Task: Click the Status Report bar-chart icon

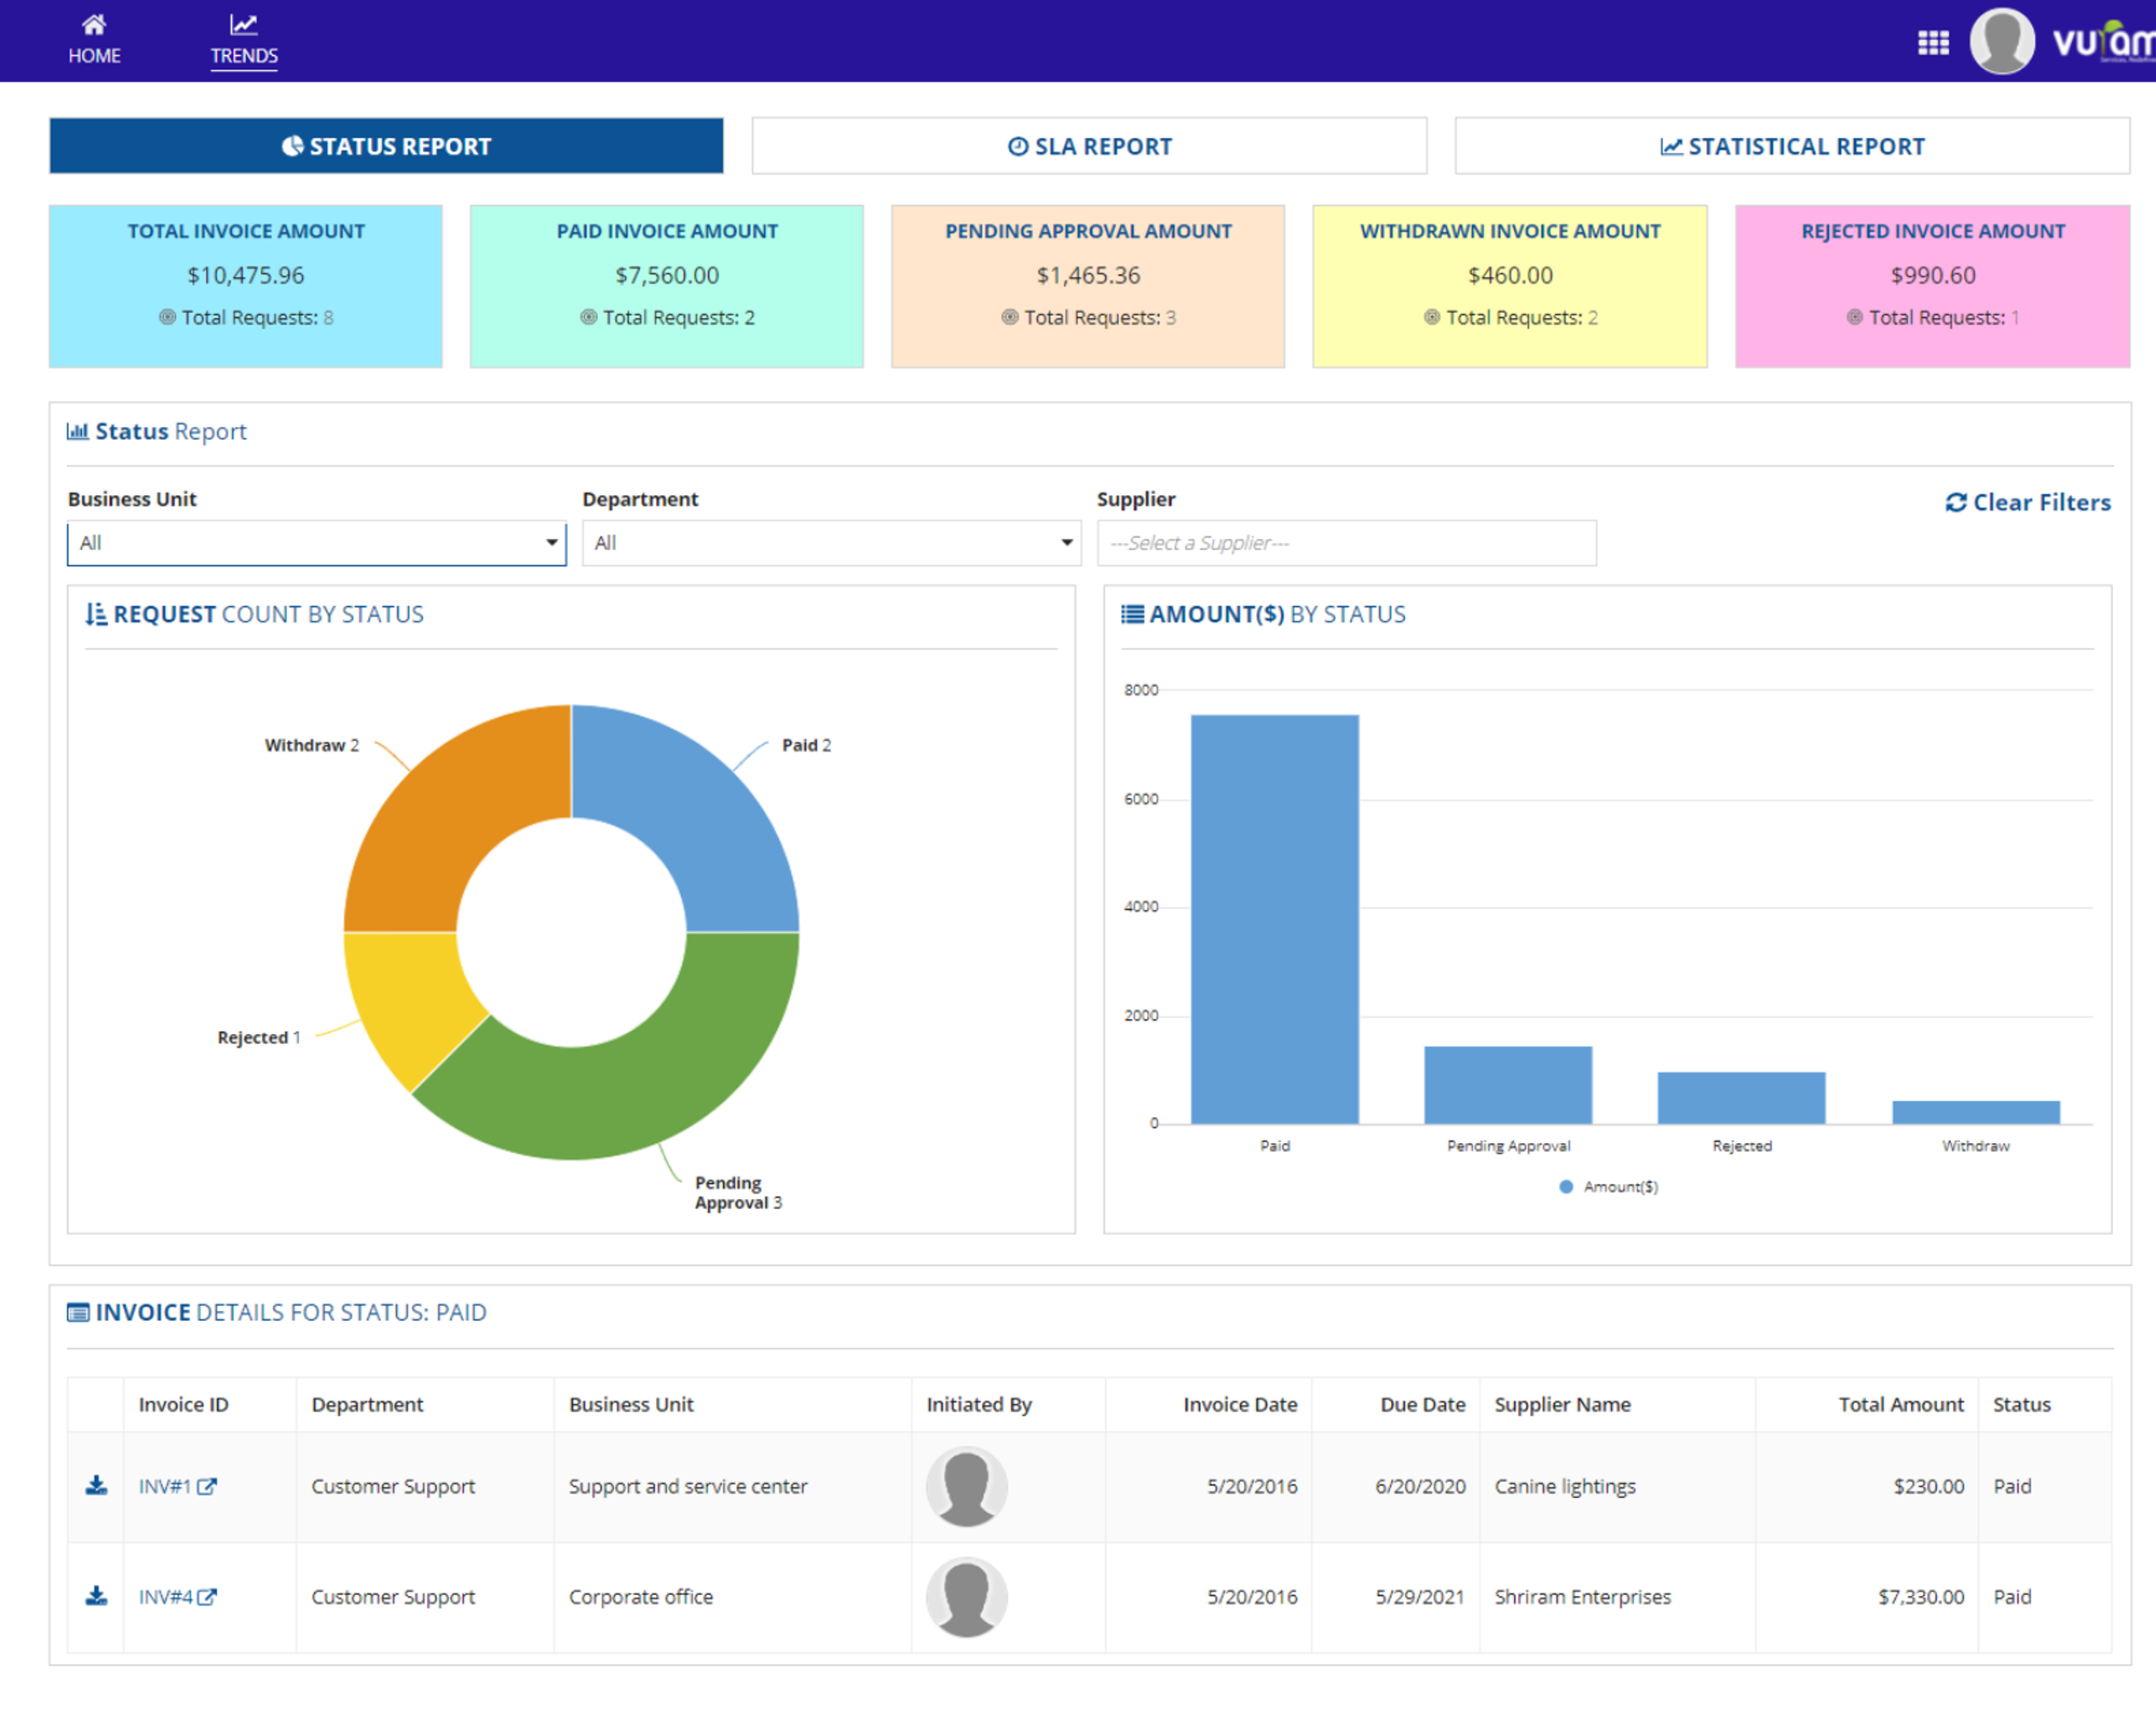Action: (x=77, y=431)
